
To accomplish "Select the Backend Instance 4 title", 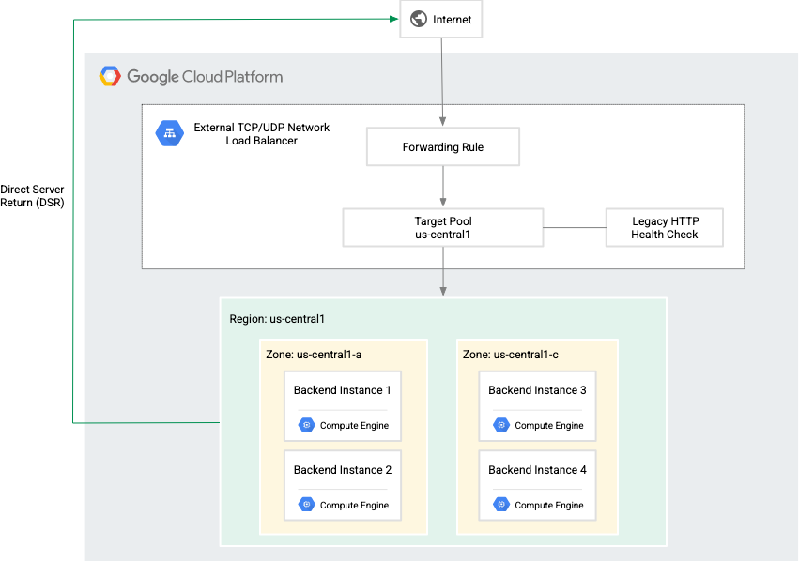I will pyautogui.click(x=537, y=470).
